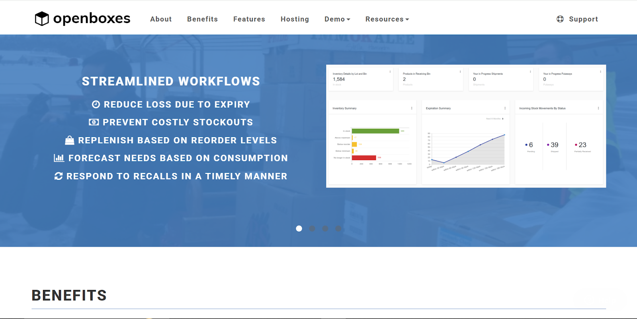Select the first carousel slide indicator dot
Viewport: 637px width, 319px height.
tap(299, 228)
